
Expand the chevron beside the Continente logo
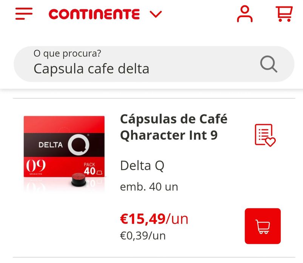pyautogui.click(x=155, y=15)
